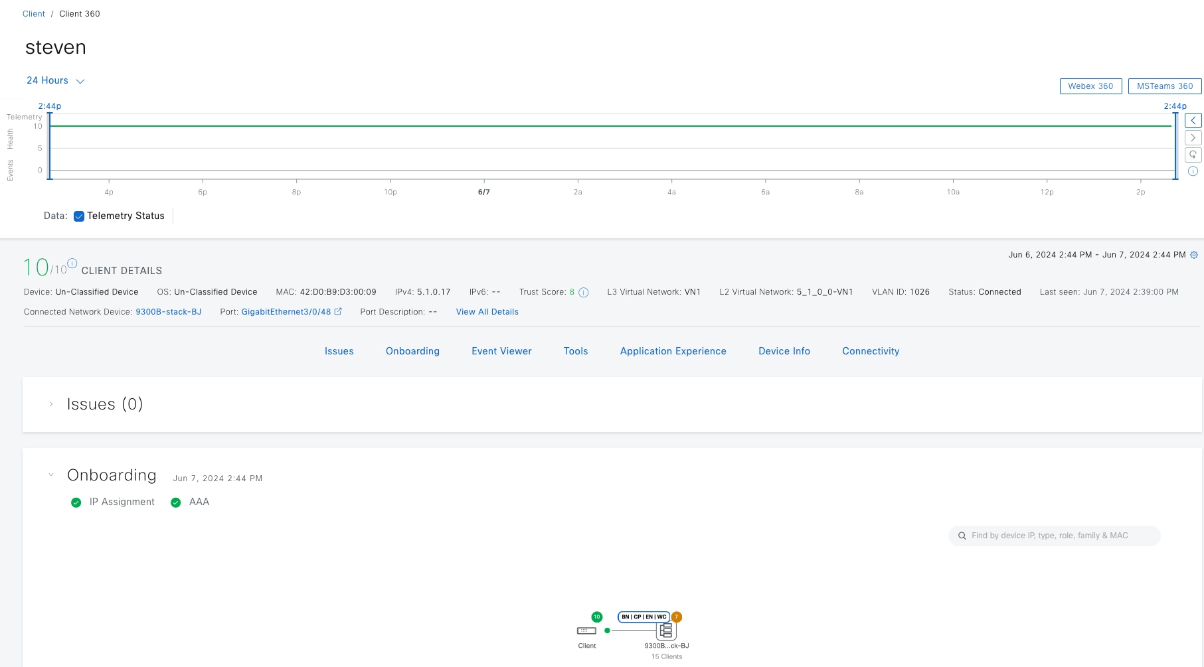Switch to the Application Experience tab
Viewport: 1204px width, 667px height.
[x=673, y=351]
